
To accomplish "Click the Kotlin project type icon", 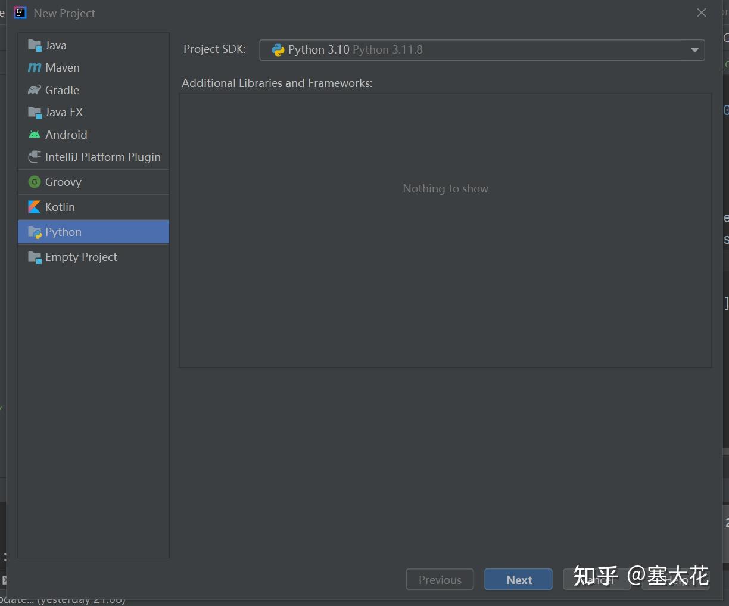I will click(x=35, y=207).
